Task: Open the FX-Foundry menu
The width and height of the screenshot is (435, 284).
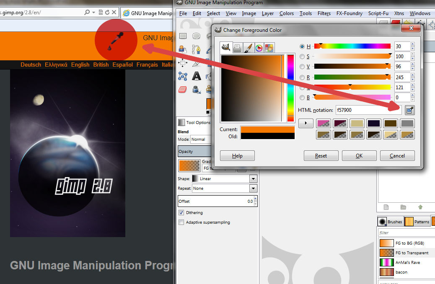Action: coord(349,13)
